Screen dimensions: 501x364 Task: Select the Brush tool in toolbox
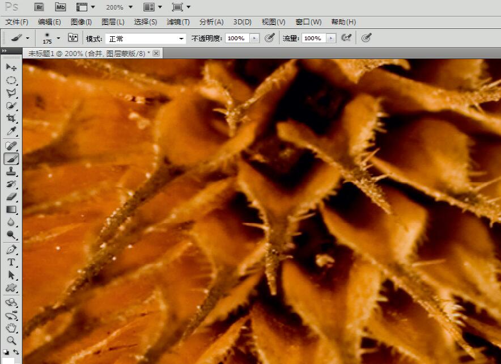[11, 159]
